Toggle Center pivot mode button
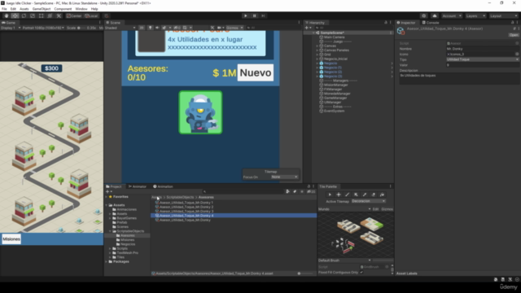Image resolution: width=521 pixels, height=293 pixels. point(74,16)
